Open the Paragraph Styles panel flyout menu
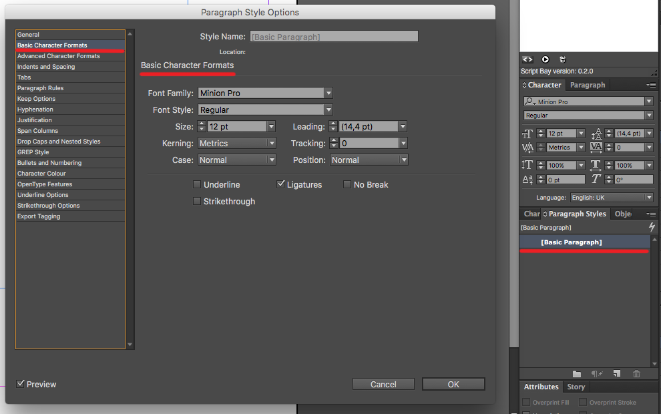 tap(651, 214)
